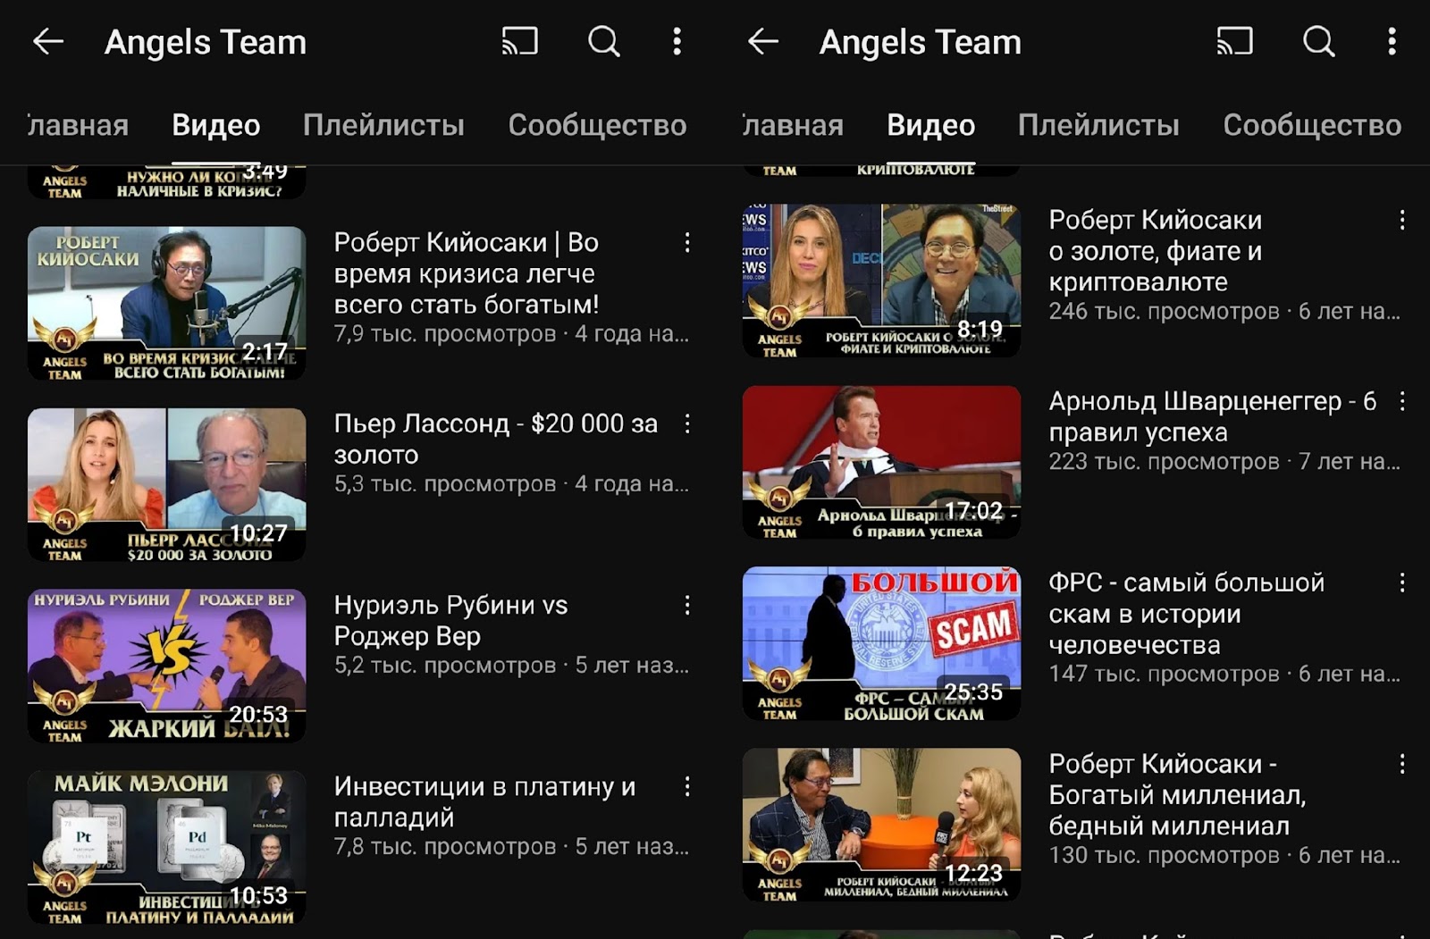Open the channel overflow menu in the right header
Viewport: 1430px width, 939px height.
[1392, 41]
